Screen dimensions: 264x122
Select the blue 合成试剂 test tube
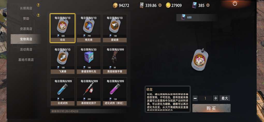coord(63,91)
